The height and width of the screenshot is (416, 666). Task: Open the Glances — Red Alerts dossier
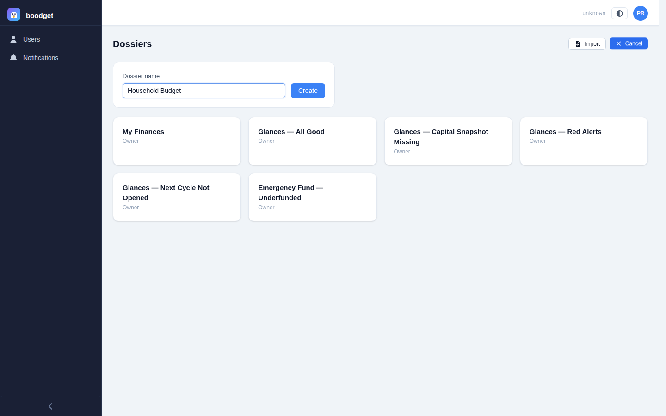[x=584, y=141]
